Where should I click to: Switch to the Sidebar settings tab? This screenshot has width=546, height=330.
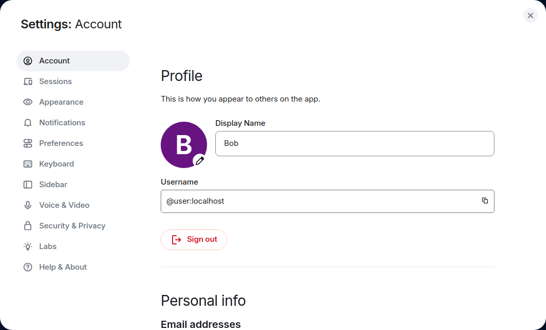pyautogui.click(x=53, y=185)
